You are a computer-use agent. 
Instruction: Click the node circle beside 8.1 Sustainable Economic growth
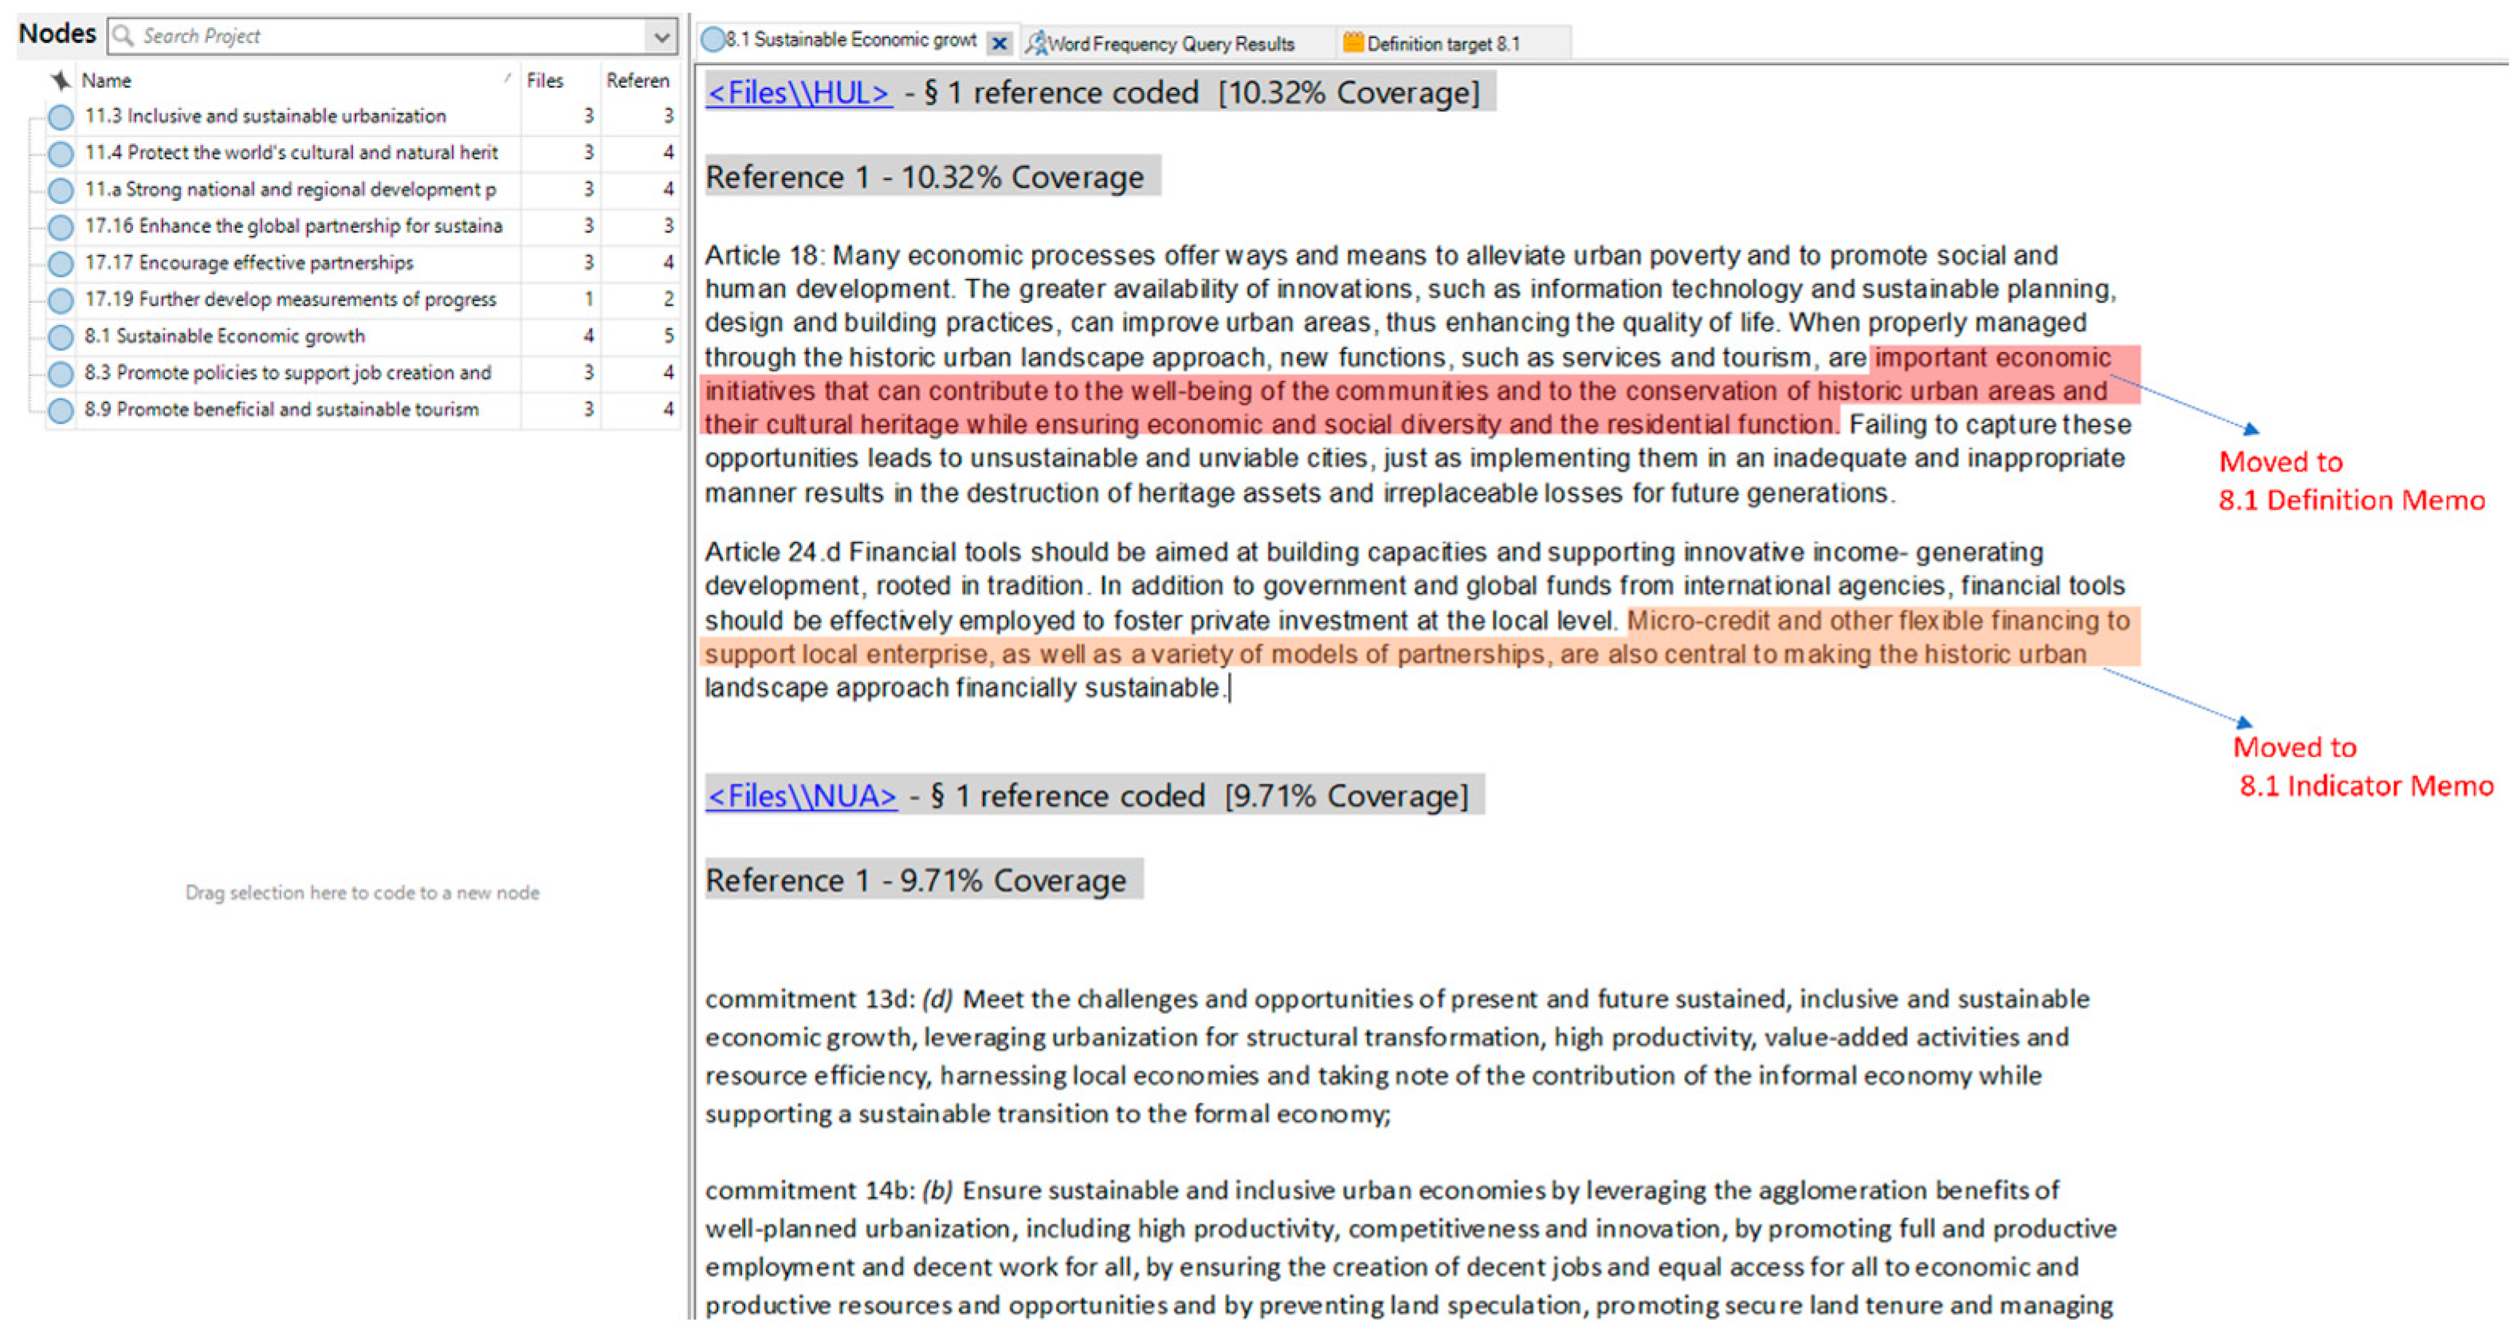(61, 335)
